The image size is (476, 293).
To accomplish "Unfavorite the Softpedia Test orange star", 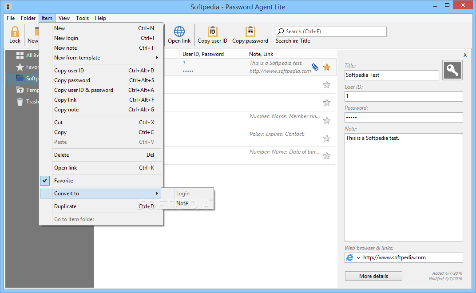I will coord(327,67).
